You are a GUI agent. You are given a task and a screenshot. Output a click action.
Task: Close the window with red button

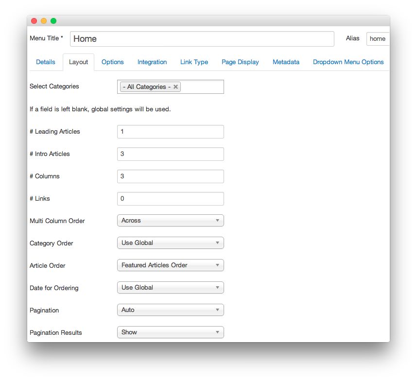[34, 21]
